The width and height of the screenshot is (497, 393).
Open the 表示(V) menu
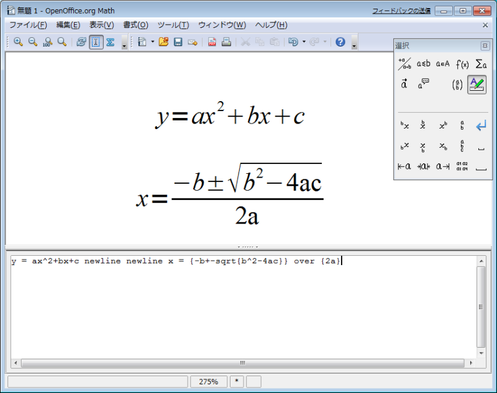click(x=101, y=25)
